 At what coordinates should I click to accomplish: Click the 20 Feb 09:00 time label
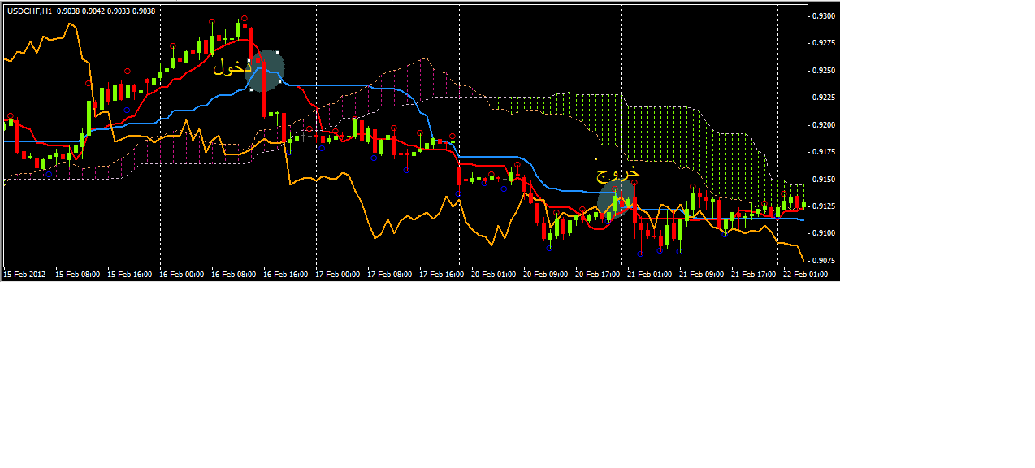[546, 275]
